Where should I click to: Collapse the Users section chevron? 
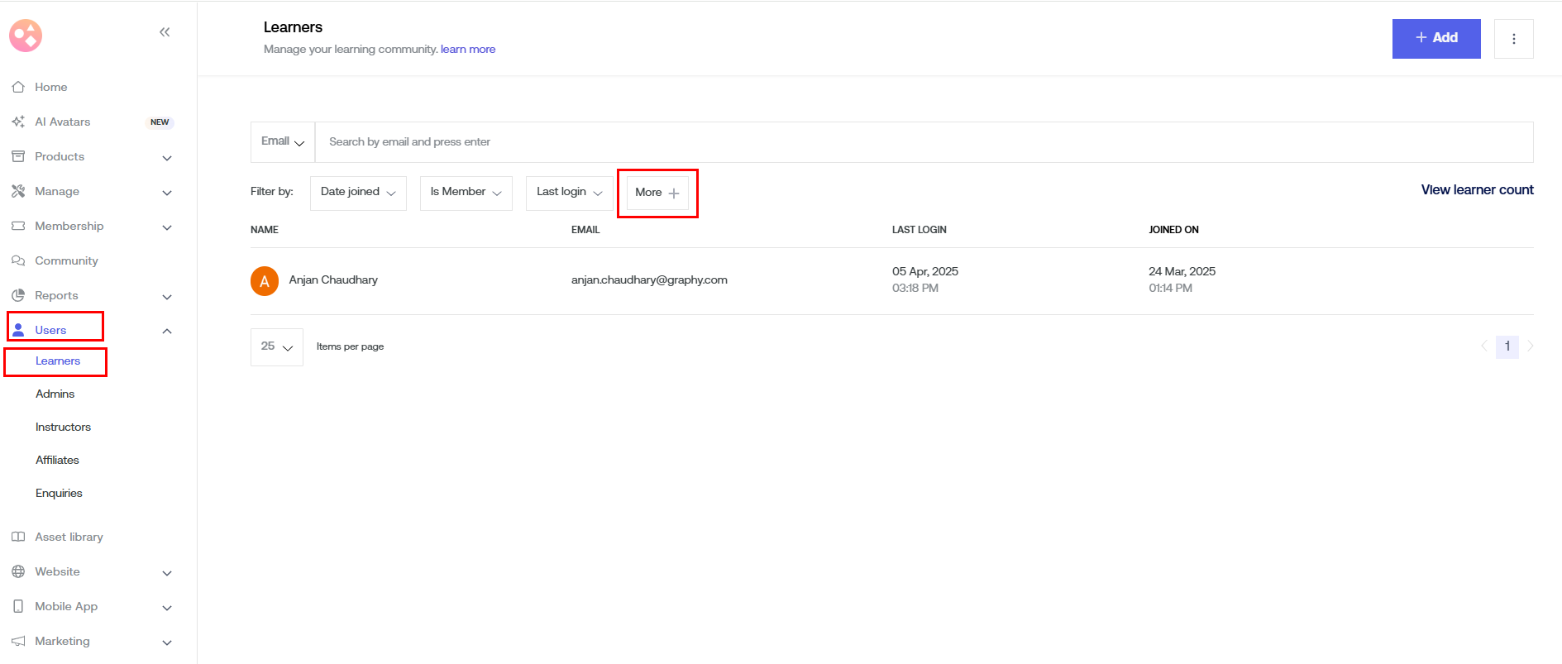(x=167, y=331)
